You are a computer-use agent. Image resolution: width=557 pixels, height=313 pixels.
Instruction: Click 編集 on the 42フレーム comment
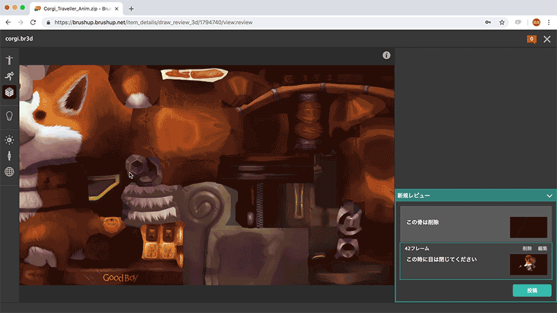[542, 249]
